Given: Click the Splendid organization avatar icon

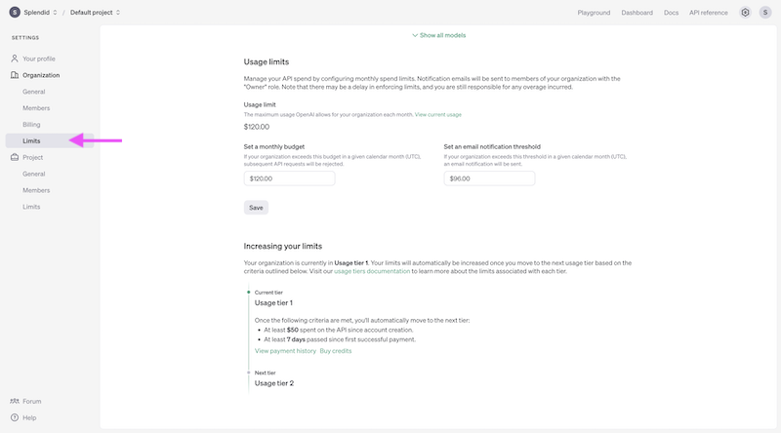Looking at the screenshot, I should [x=14, y=13].
